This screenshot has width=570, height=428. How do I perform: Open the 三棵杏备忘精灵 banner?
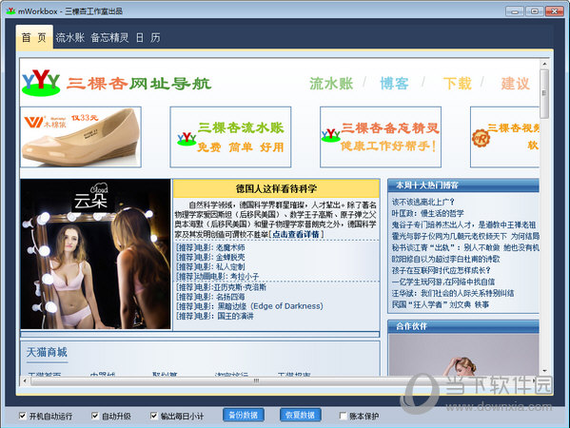[381, 137]
